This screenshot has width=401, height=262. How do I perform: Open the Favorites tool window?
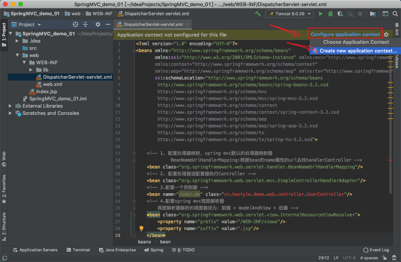pyautogui.click(x=4, y=189)
